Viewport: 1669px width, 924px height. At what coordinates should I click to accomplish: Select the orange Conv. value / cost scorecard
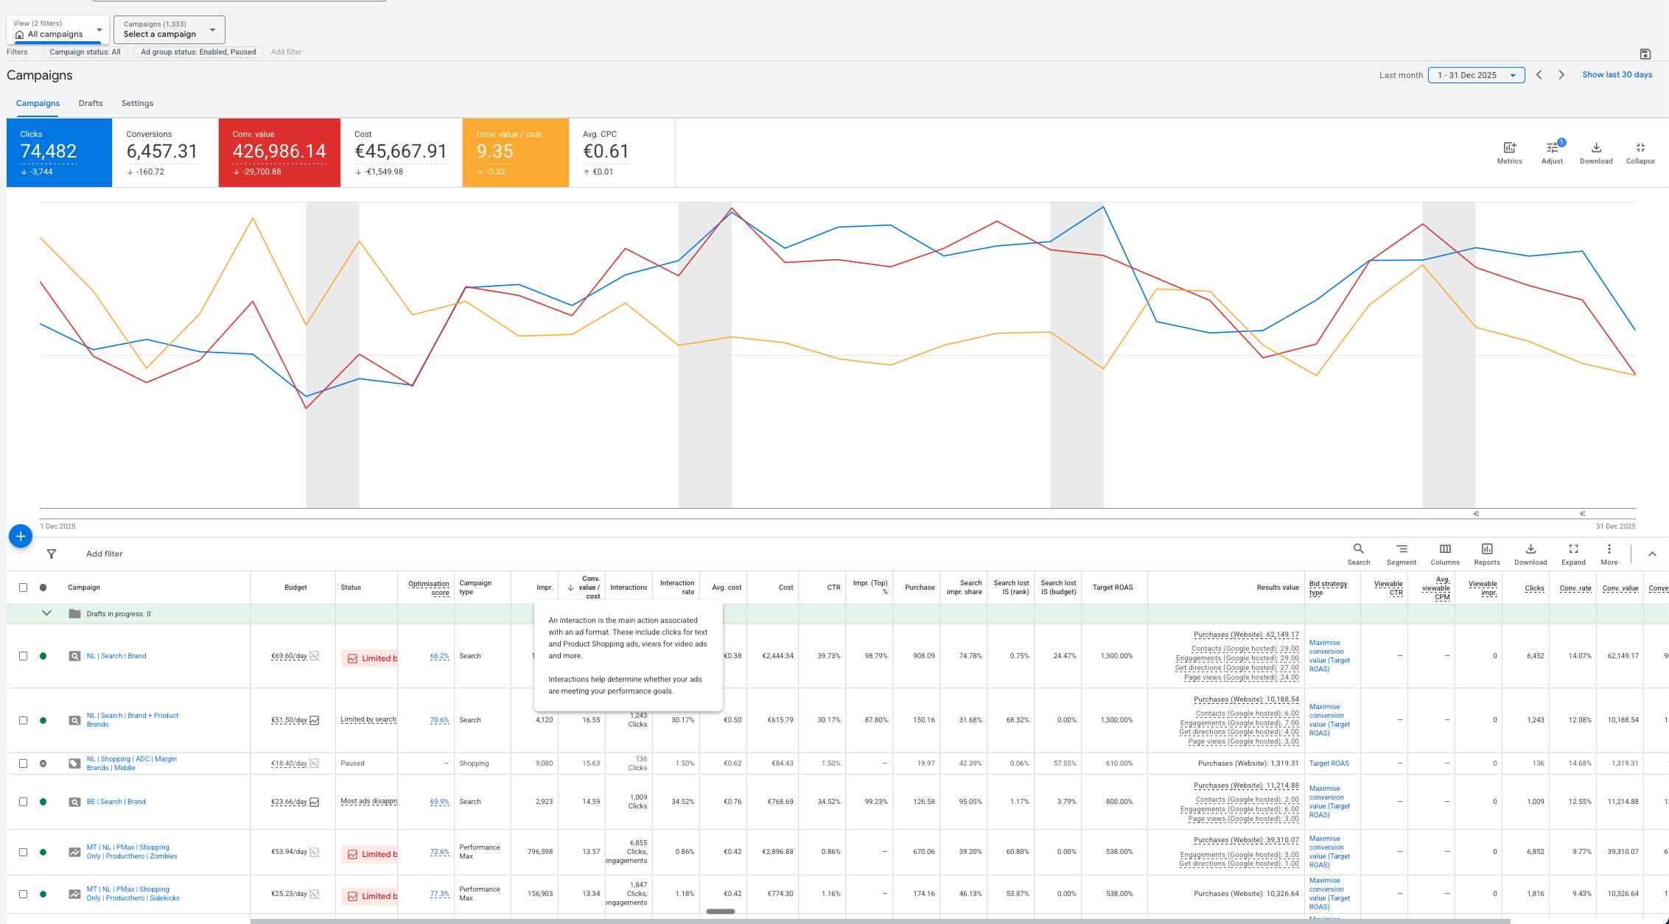tap(515, 152)
